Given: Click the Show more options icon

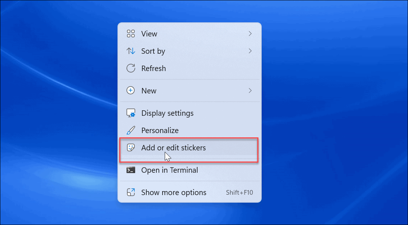Looking at the screenshot, I should pos(130,192).
